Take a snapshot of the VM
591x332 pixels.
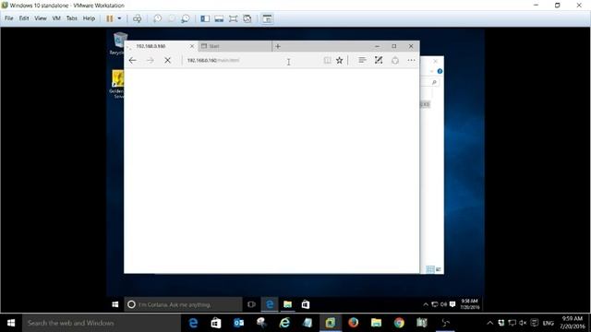point(158,18)
